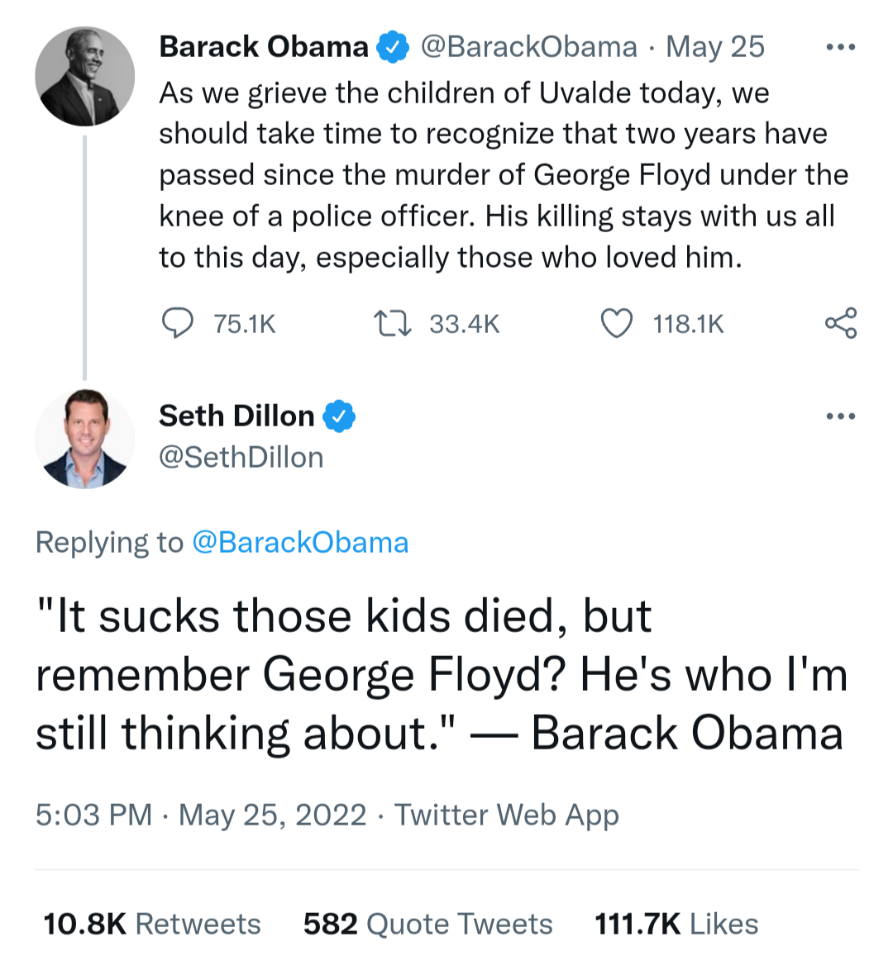The width and height of the screenshot is (893, 965).
Task: View the 582 Quote Tweets
Action: [427, 923]
